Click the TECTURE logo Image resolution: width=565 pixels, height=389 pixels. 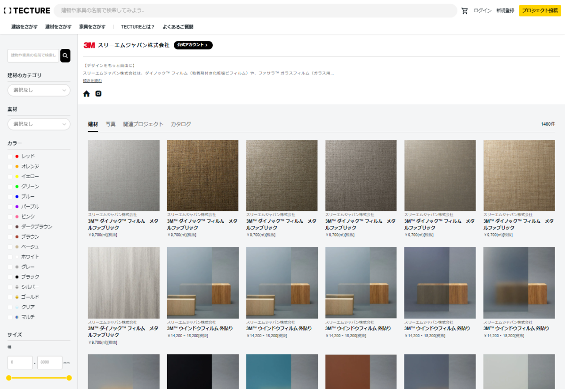click(26, 10)
